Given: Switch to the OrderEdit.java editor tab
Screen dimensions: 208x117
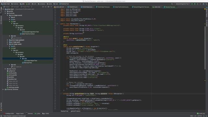Looking at the screenshot, I should click(x=73, y=7).
